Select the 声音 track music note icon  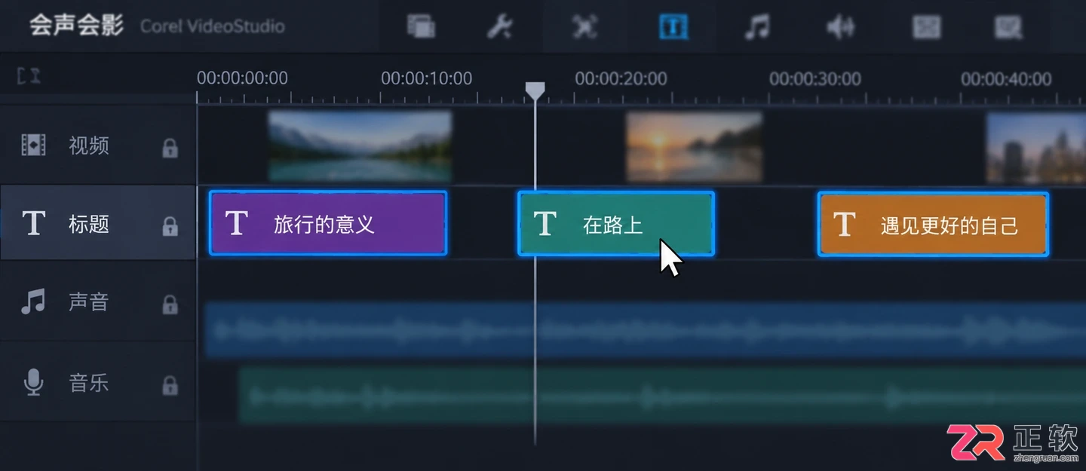[x=33, y=302]
